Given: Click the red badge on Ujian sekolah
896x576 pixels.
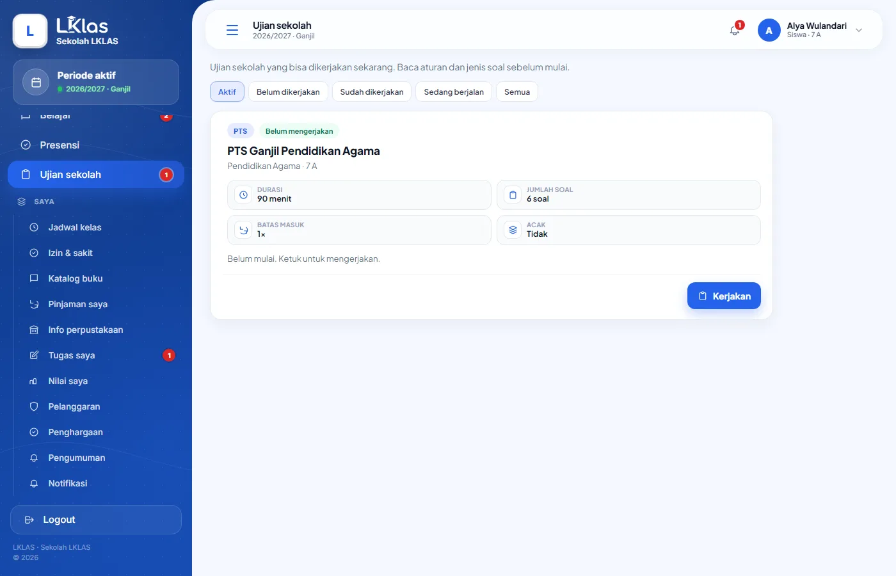Looking at the screenshot, I should click(x=166, y=175).
